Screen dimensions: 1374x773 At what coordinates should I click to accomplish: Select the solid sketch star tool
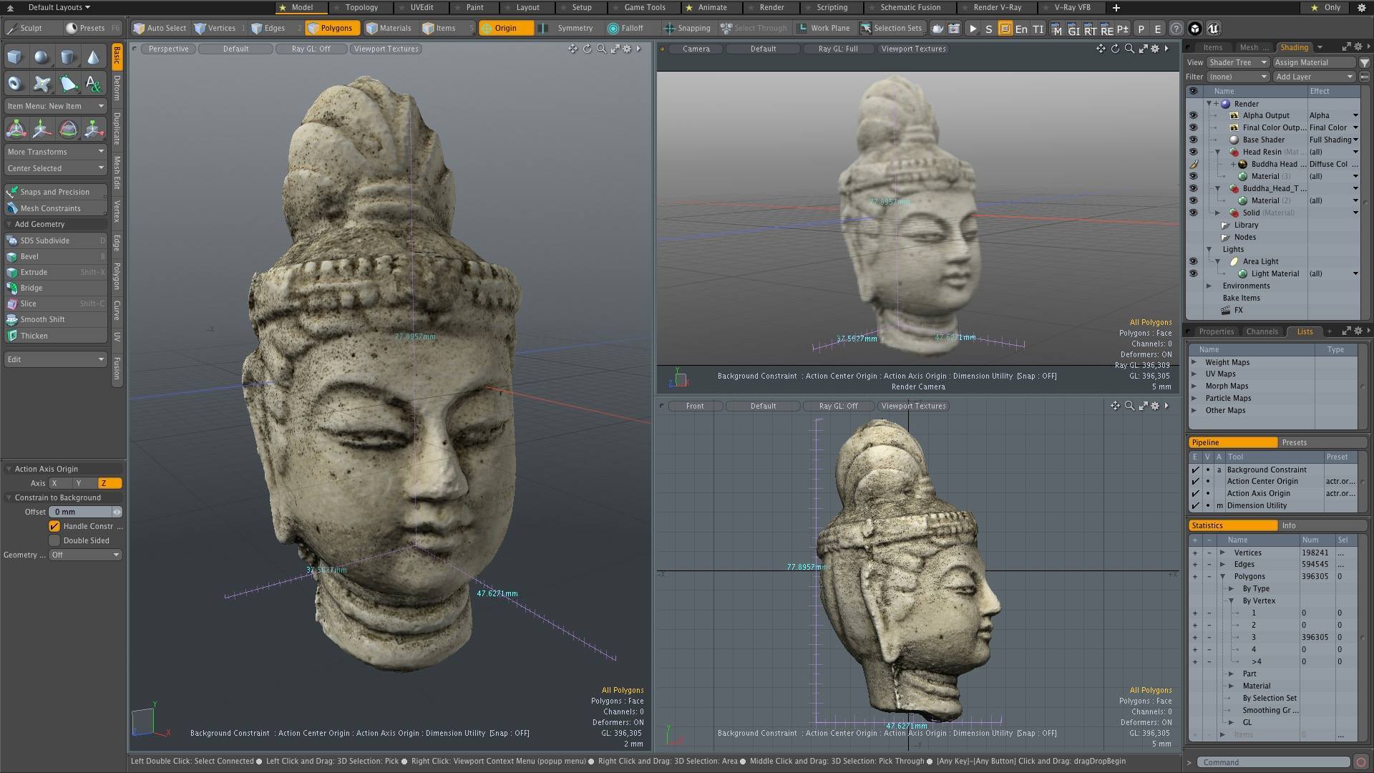(42, 84)
